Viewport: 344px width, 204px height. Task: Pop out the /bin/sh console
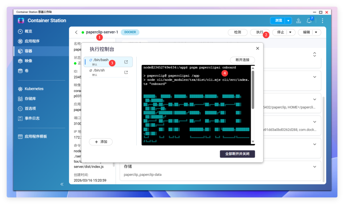[x=126, y=72]
